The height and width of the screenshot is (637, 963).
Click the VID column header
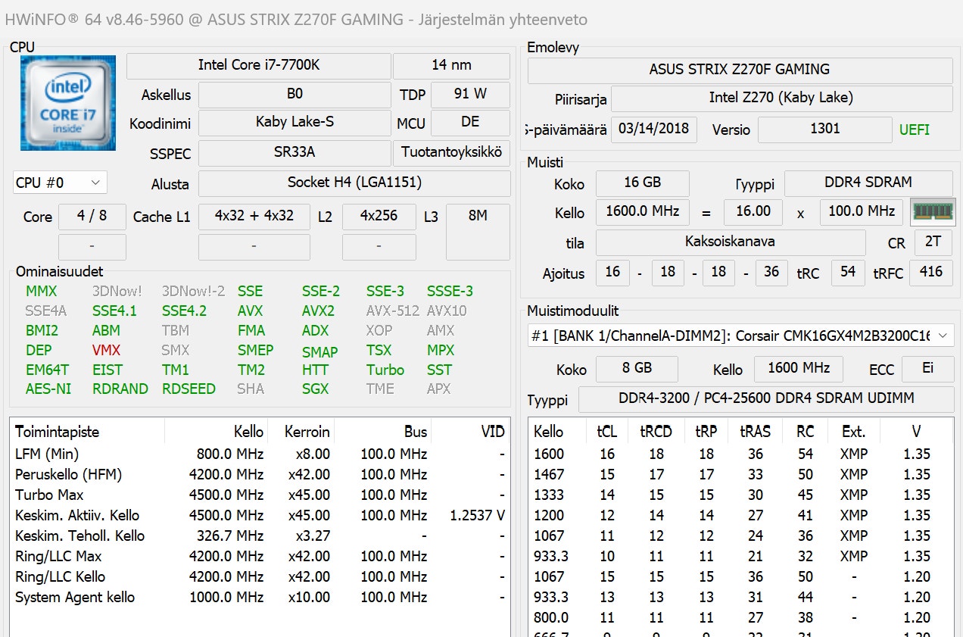(x=493, y=432)
